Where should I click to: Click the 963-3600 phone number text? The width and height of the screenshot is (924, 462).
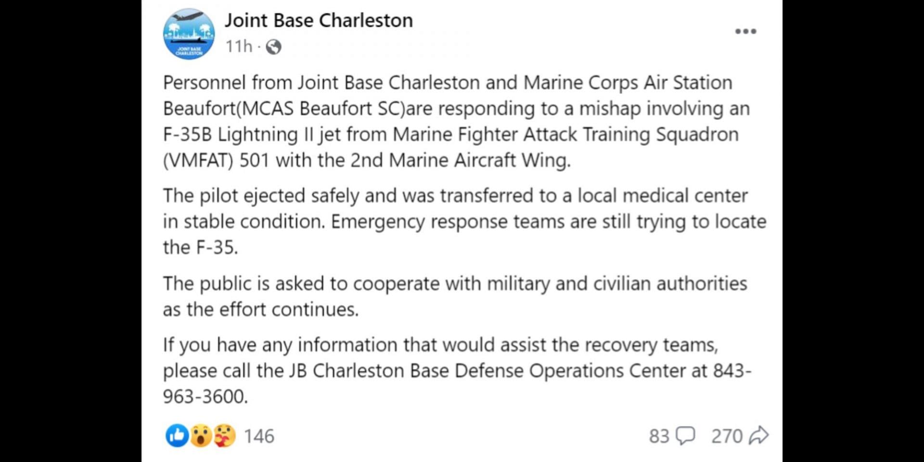pyautogui.click(x=205, y=397)
